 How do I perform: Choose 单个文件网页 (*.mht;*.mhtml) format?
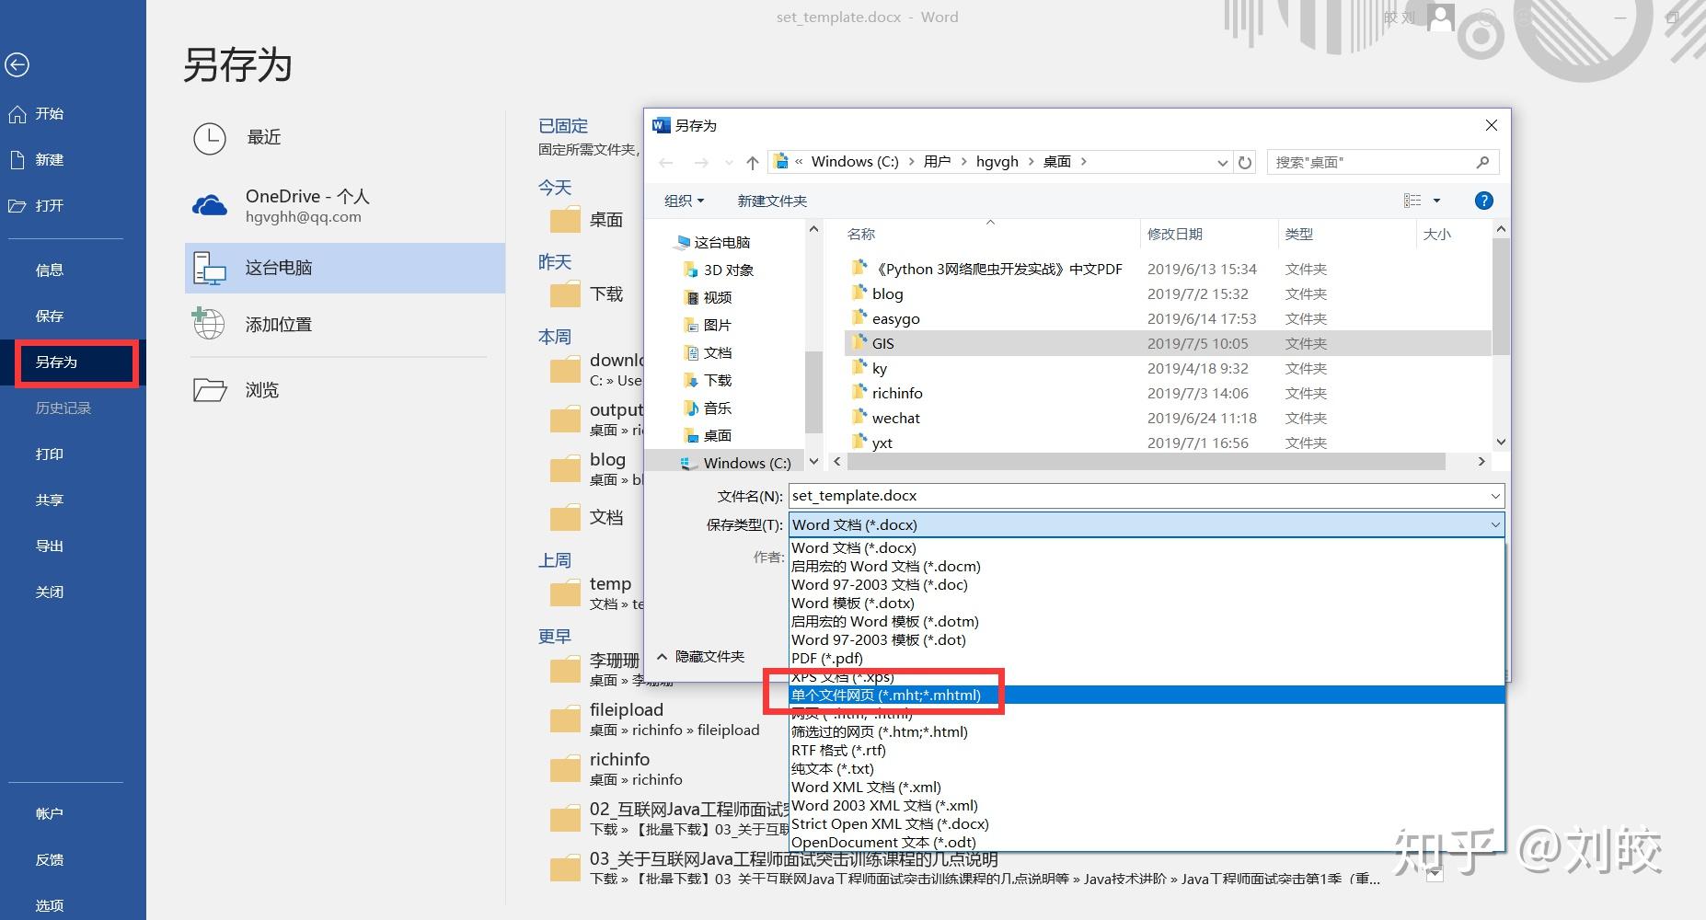click(1147, 696)
